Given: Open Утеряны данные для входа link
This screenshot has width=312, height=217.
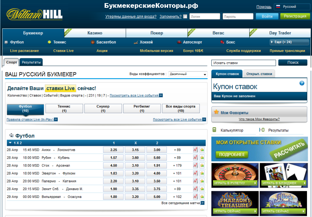Looking at the screenshot, I should [131, 16].
